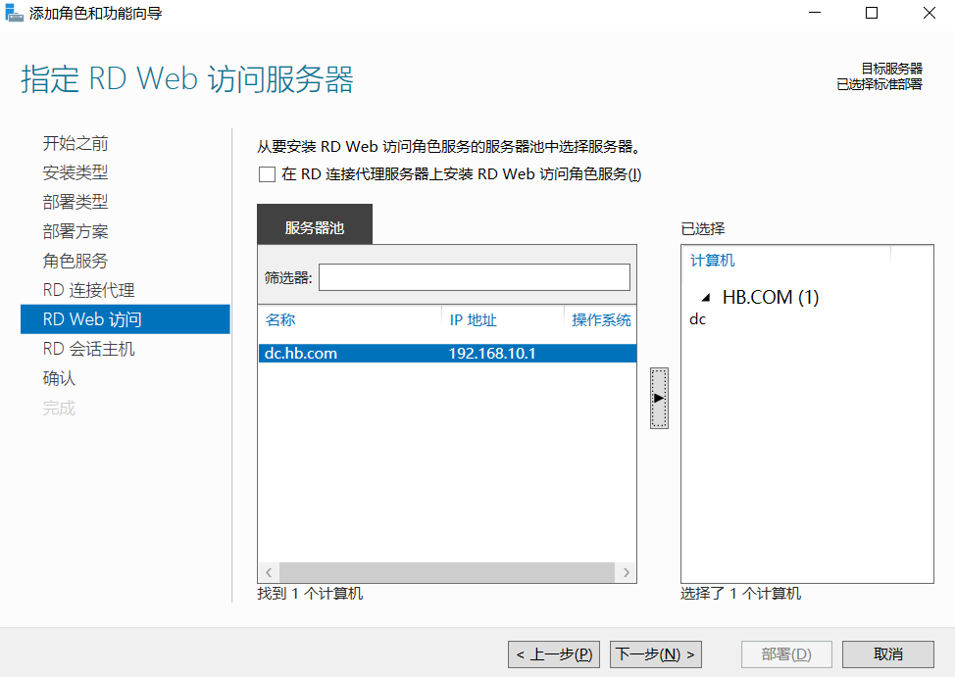Select the RD Web 访问 wizard step
The height and width of the screenshot is (677, 955).
pos(126,319)
